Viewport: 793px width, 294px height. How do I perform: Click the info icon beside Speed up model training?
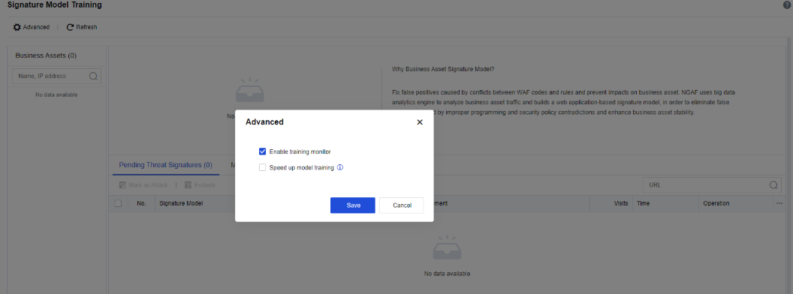pyautogui.click(x=340, y=168)
